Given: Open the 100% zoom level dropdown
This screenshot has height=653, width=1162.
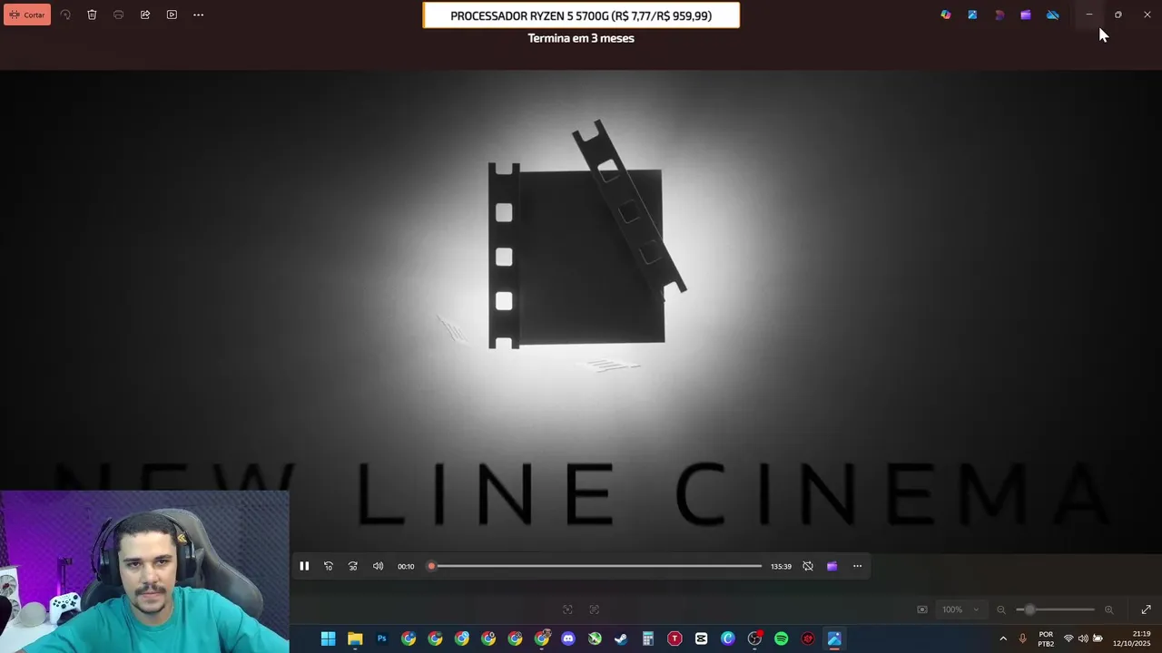Looking at the screenshot, I should click(960, 609).
